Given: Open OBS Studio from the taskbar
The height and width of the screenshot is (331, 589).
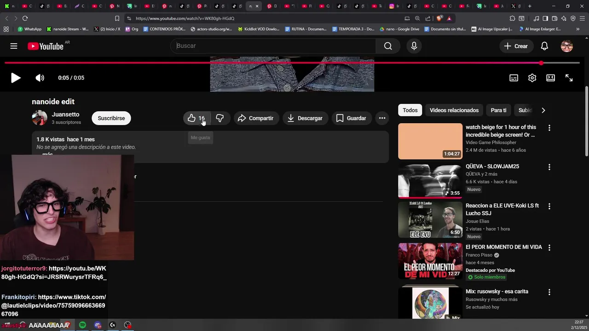Looking at the screenshot, I should coord(128,325).
